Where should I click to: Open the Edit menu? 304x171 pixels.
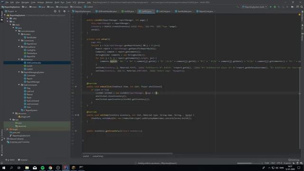(x=12, y=2)
